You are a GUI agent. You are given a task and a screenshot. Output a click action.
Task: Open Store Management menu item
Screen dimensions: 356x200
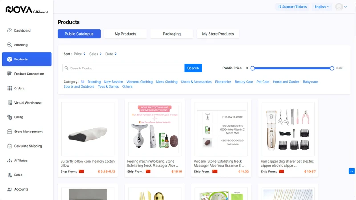click(x=27, y=132)
